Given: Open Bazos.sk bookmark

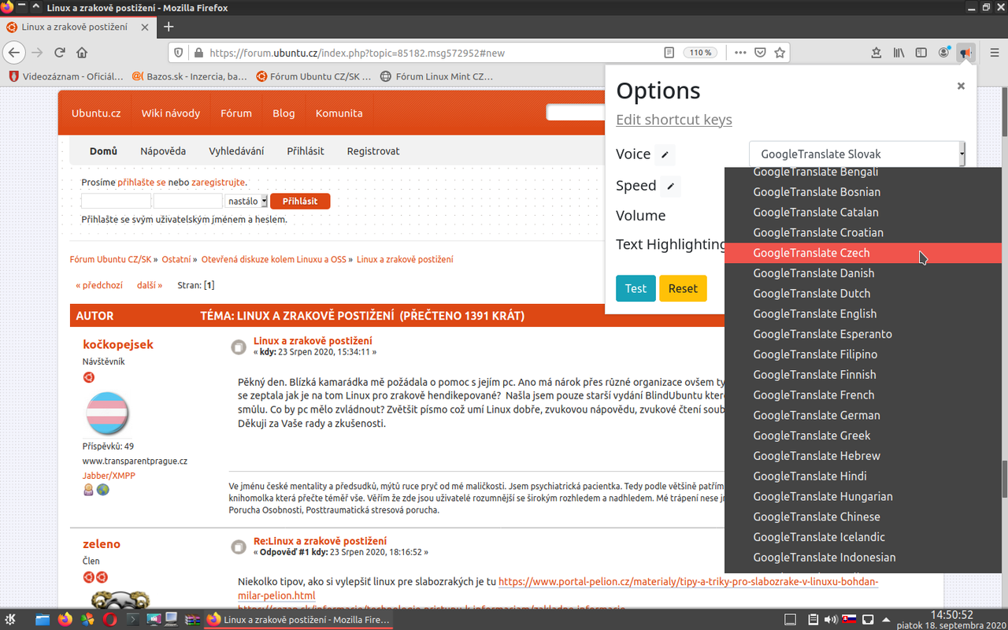Looking at the screenshot, I should [189, 76].
